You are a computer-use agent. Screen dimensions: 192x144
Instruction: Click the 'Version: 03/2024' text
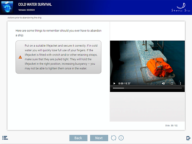tap(26, 10)
